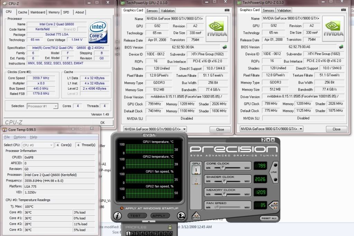
Task: Click Close button in left GPU-Z window
Action: (220, 129)
